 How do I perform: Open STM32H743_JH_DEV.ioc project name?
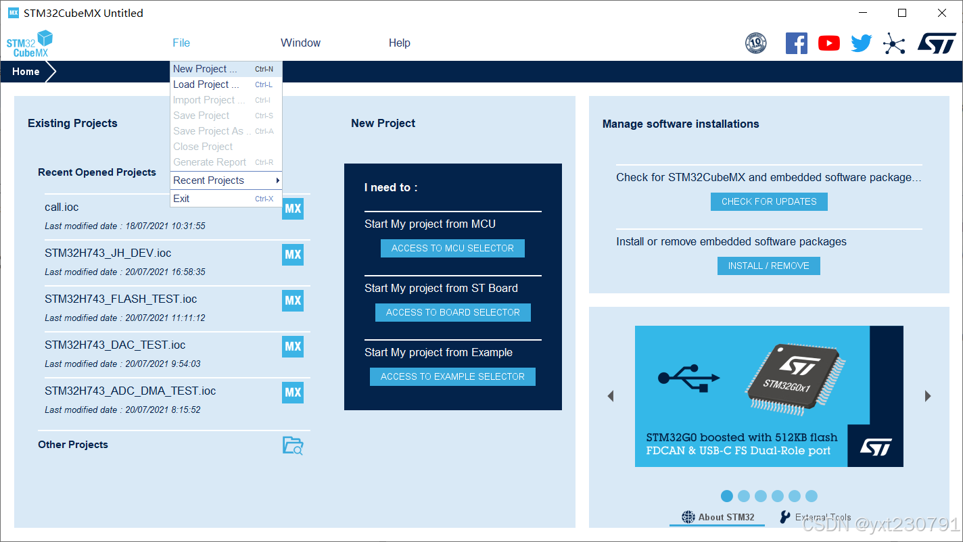pyautogui.click(x=108, y=253)
